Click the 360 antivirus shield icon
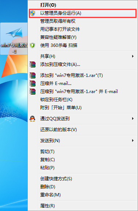The height and width of the screenshot is (211, 138). point(33,45)
